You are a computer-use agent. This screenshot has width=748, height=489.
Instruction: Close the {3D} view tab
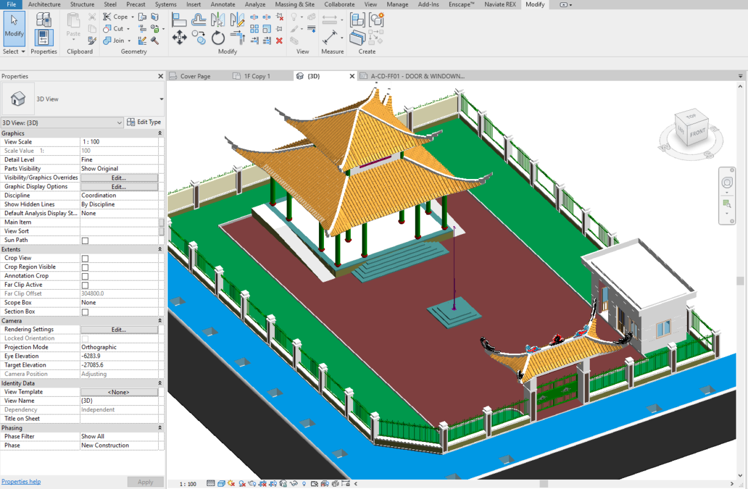tap(352, 76)
